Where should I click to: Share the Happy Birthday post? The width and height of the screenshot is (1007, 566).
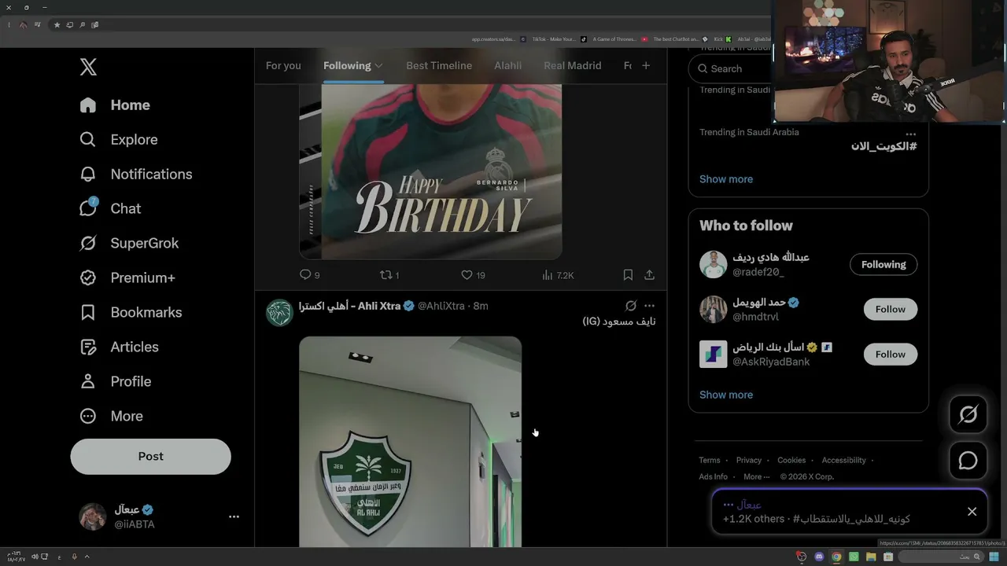pos(649,275)
